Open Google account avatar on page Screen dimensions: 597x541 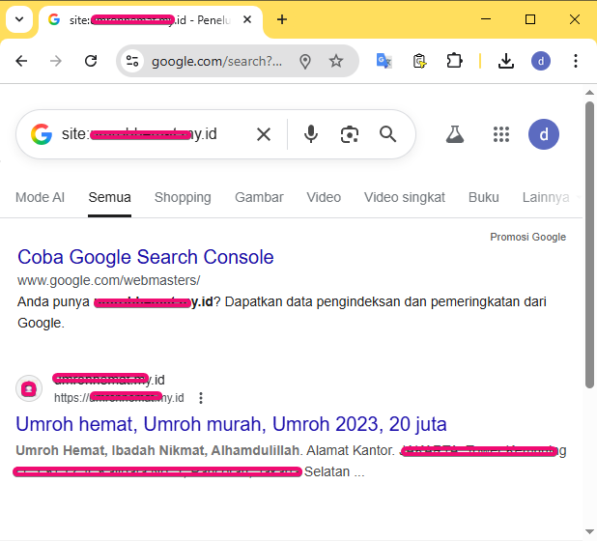(543, 134)
